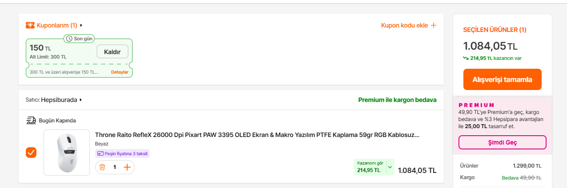Expand the Kuponlarım (1) arrow
Image resolution: width=567 pixels, height=188 pixels.
pos(81,25)
